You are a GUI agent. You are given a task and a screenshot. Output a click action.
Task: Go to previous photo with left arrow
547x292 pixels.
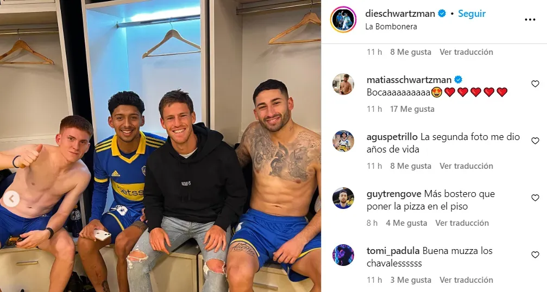coord(11,199)
